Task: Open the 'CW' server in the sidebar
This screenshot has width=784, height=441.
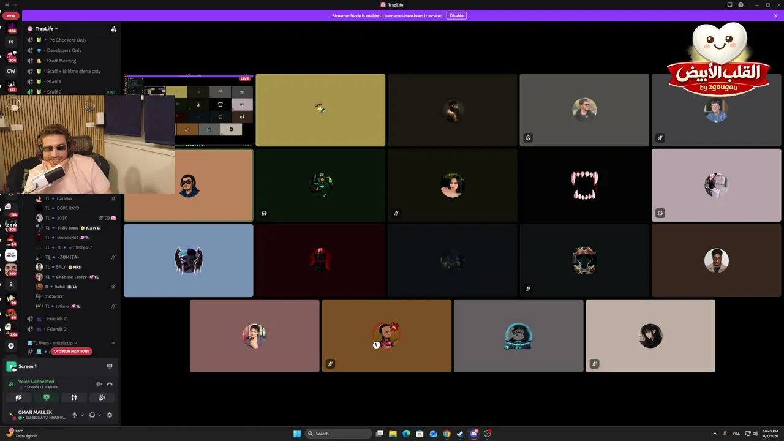Action: (10, 71)
